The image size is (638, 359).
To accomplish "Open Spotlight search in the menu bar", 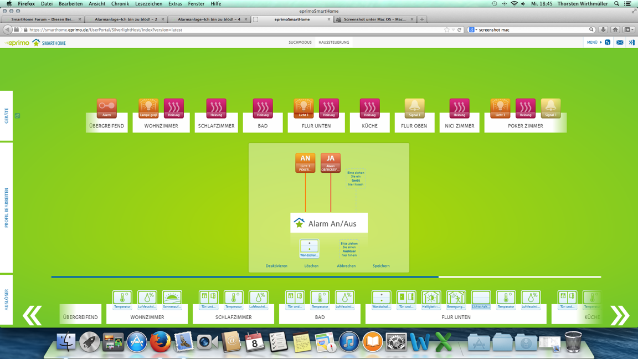I will click(x=616, y=4).
